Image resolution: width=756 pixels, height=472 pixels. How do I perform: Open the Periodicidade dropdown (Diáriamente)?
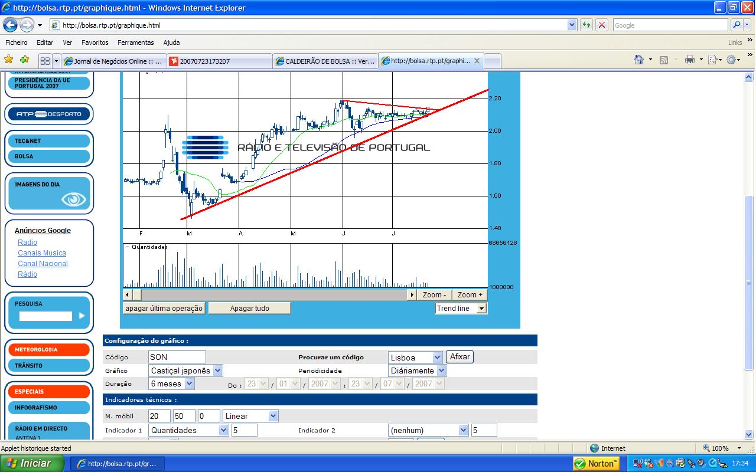pyautogui.click(x=441, y=371)
